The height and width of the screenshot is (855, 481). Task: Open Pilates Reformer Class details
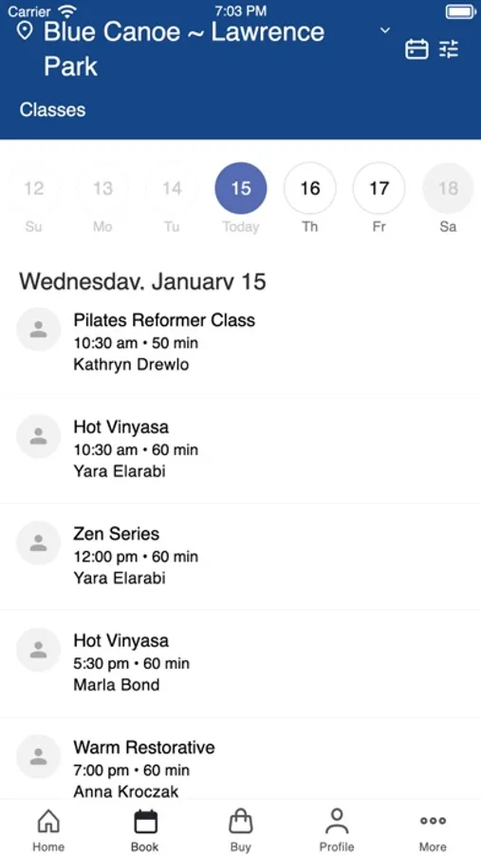pos(240,343)
